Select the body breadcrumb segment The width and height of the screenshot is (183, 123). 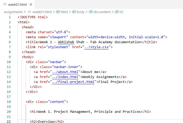81,12
